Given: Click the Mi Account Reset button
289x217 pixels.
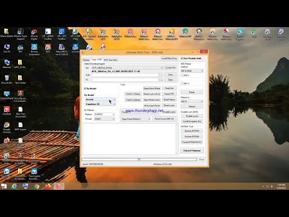Looking at the screenshot, I should [152, 105].
